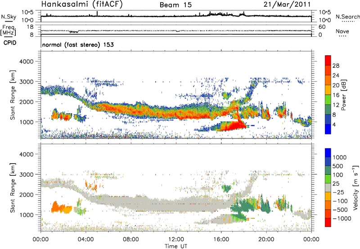Click the Velocity [m s⁻¹] colorbar label
This screenshot has width=360, height=249.
coord(355,187)
